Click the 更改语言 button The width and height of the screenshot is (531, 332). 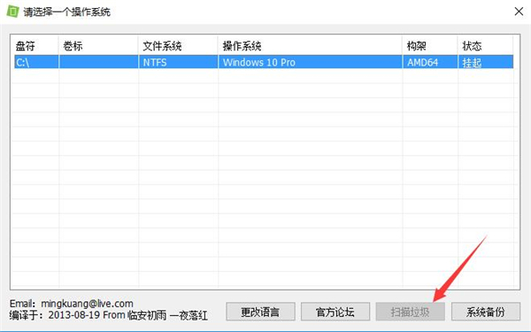click(260, 312)
